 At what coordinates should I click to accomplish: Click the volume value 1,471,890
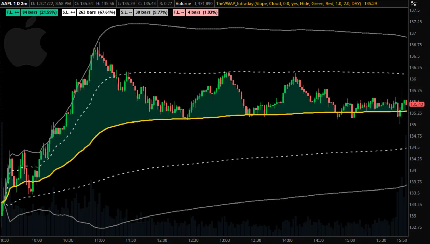click(203, 4)
